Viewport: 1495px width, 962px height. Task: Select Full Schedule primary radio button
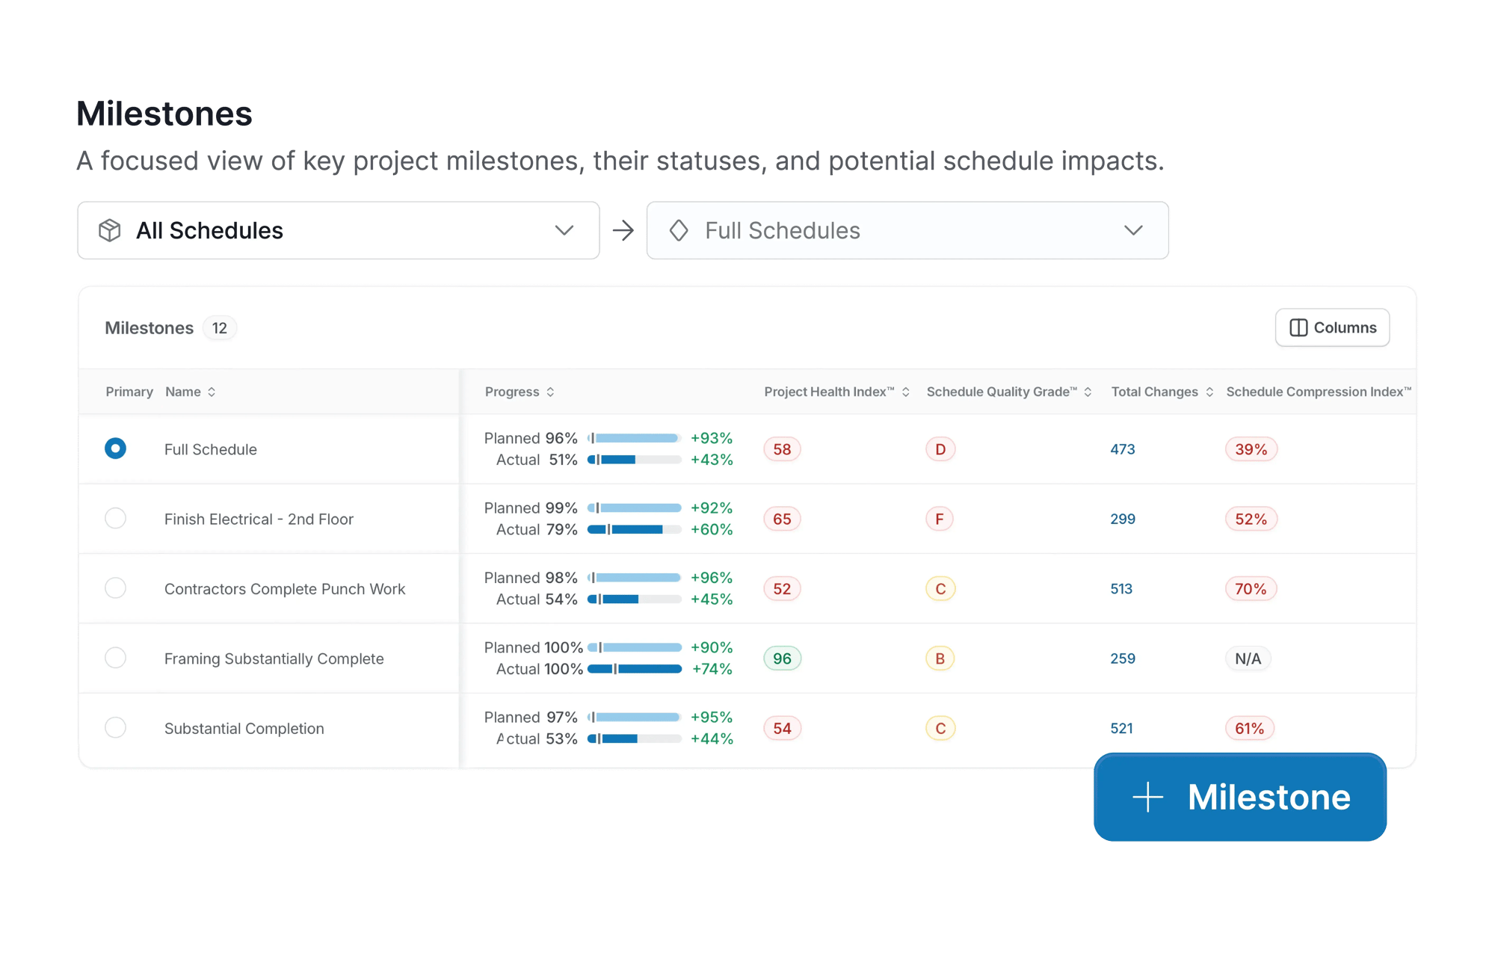point(115,448)
